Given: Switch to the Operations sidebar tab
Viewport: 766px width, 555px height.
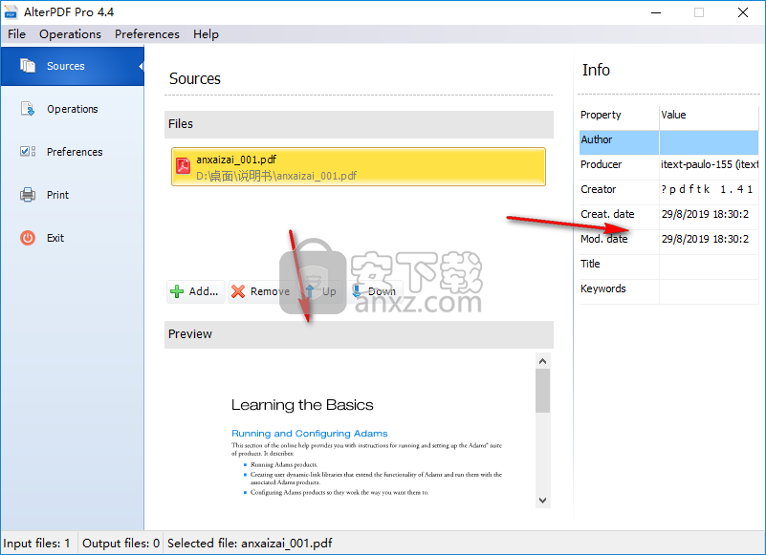Looking at the screenshot, I should point(73,109).
